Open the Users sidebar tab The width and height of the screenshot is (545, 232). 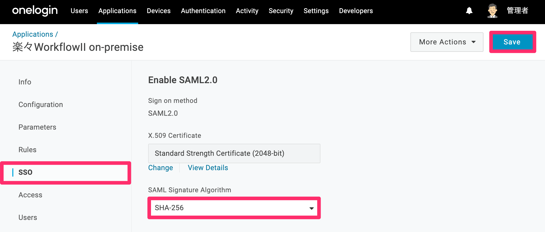[28, 217]
